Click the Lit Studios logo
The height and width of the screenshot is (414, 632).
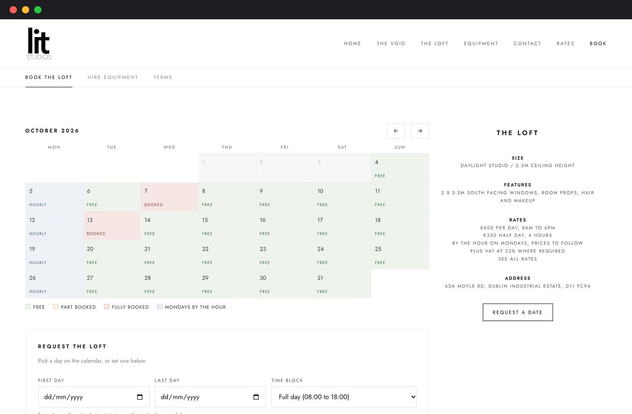click(x=39, y=43)
